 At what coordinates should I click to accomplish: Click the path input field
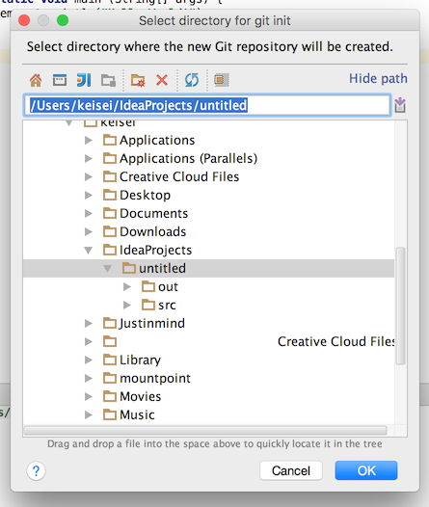pos(207,105)
